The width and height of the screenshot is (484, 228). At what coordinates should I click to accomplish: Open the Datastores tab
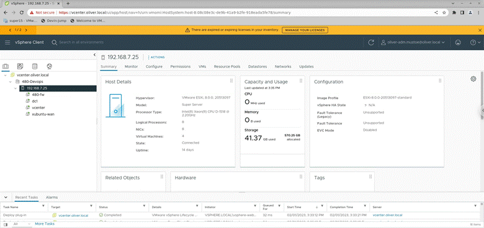tap(258, 66)
